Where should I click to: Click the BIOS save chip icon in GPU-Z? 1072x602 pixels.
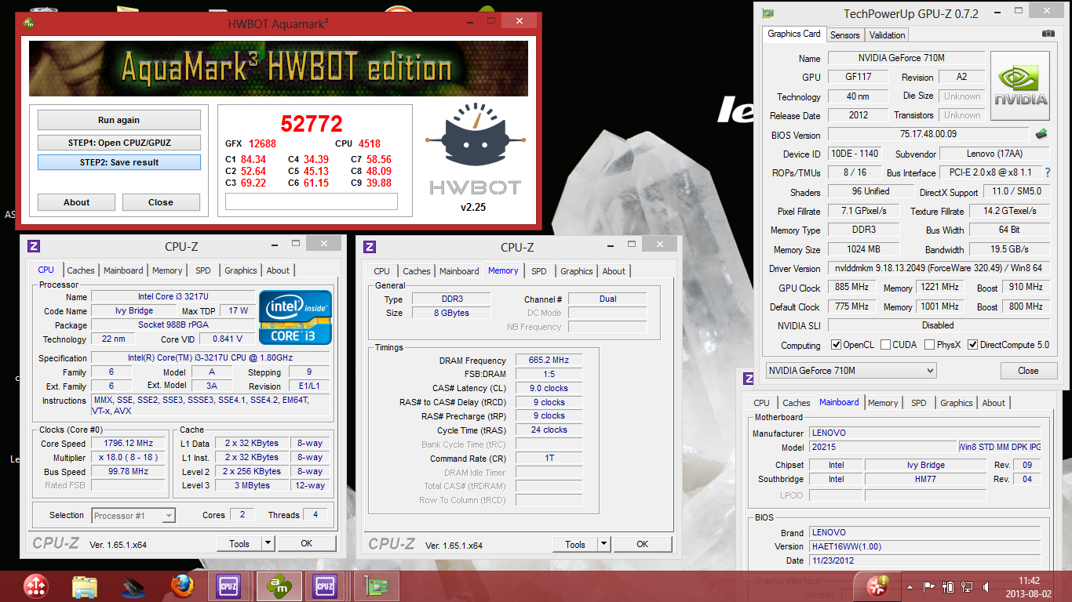[x=1041, y=134]
